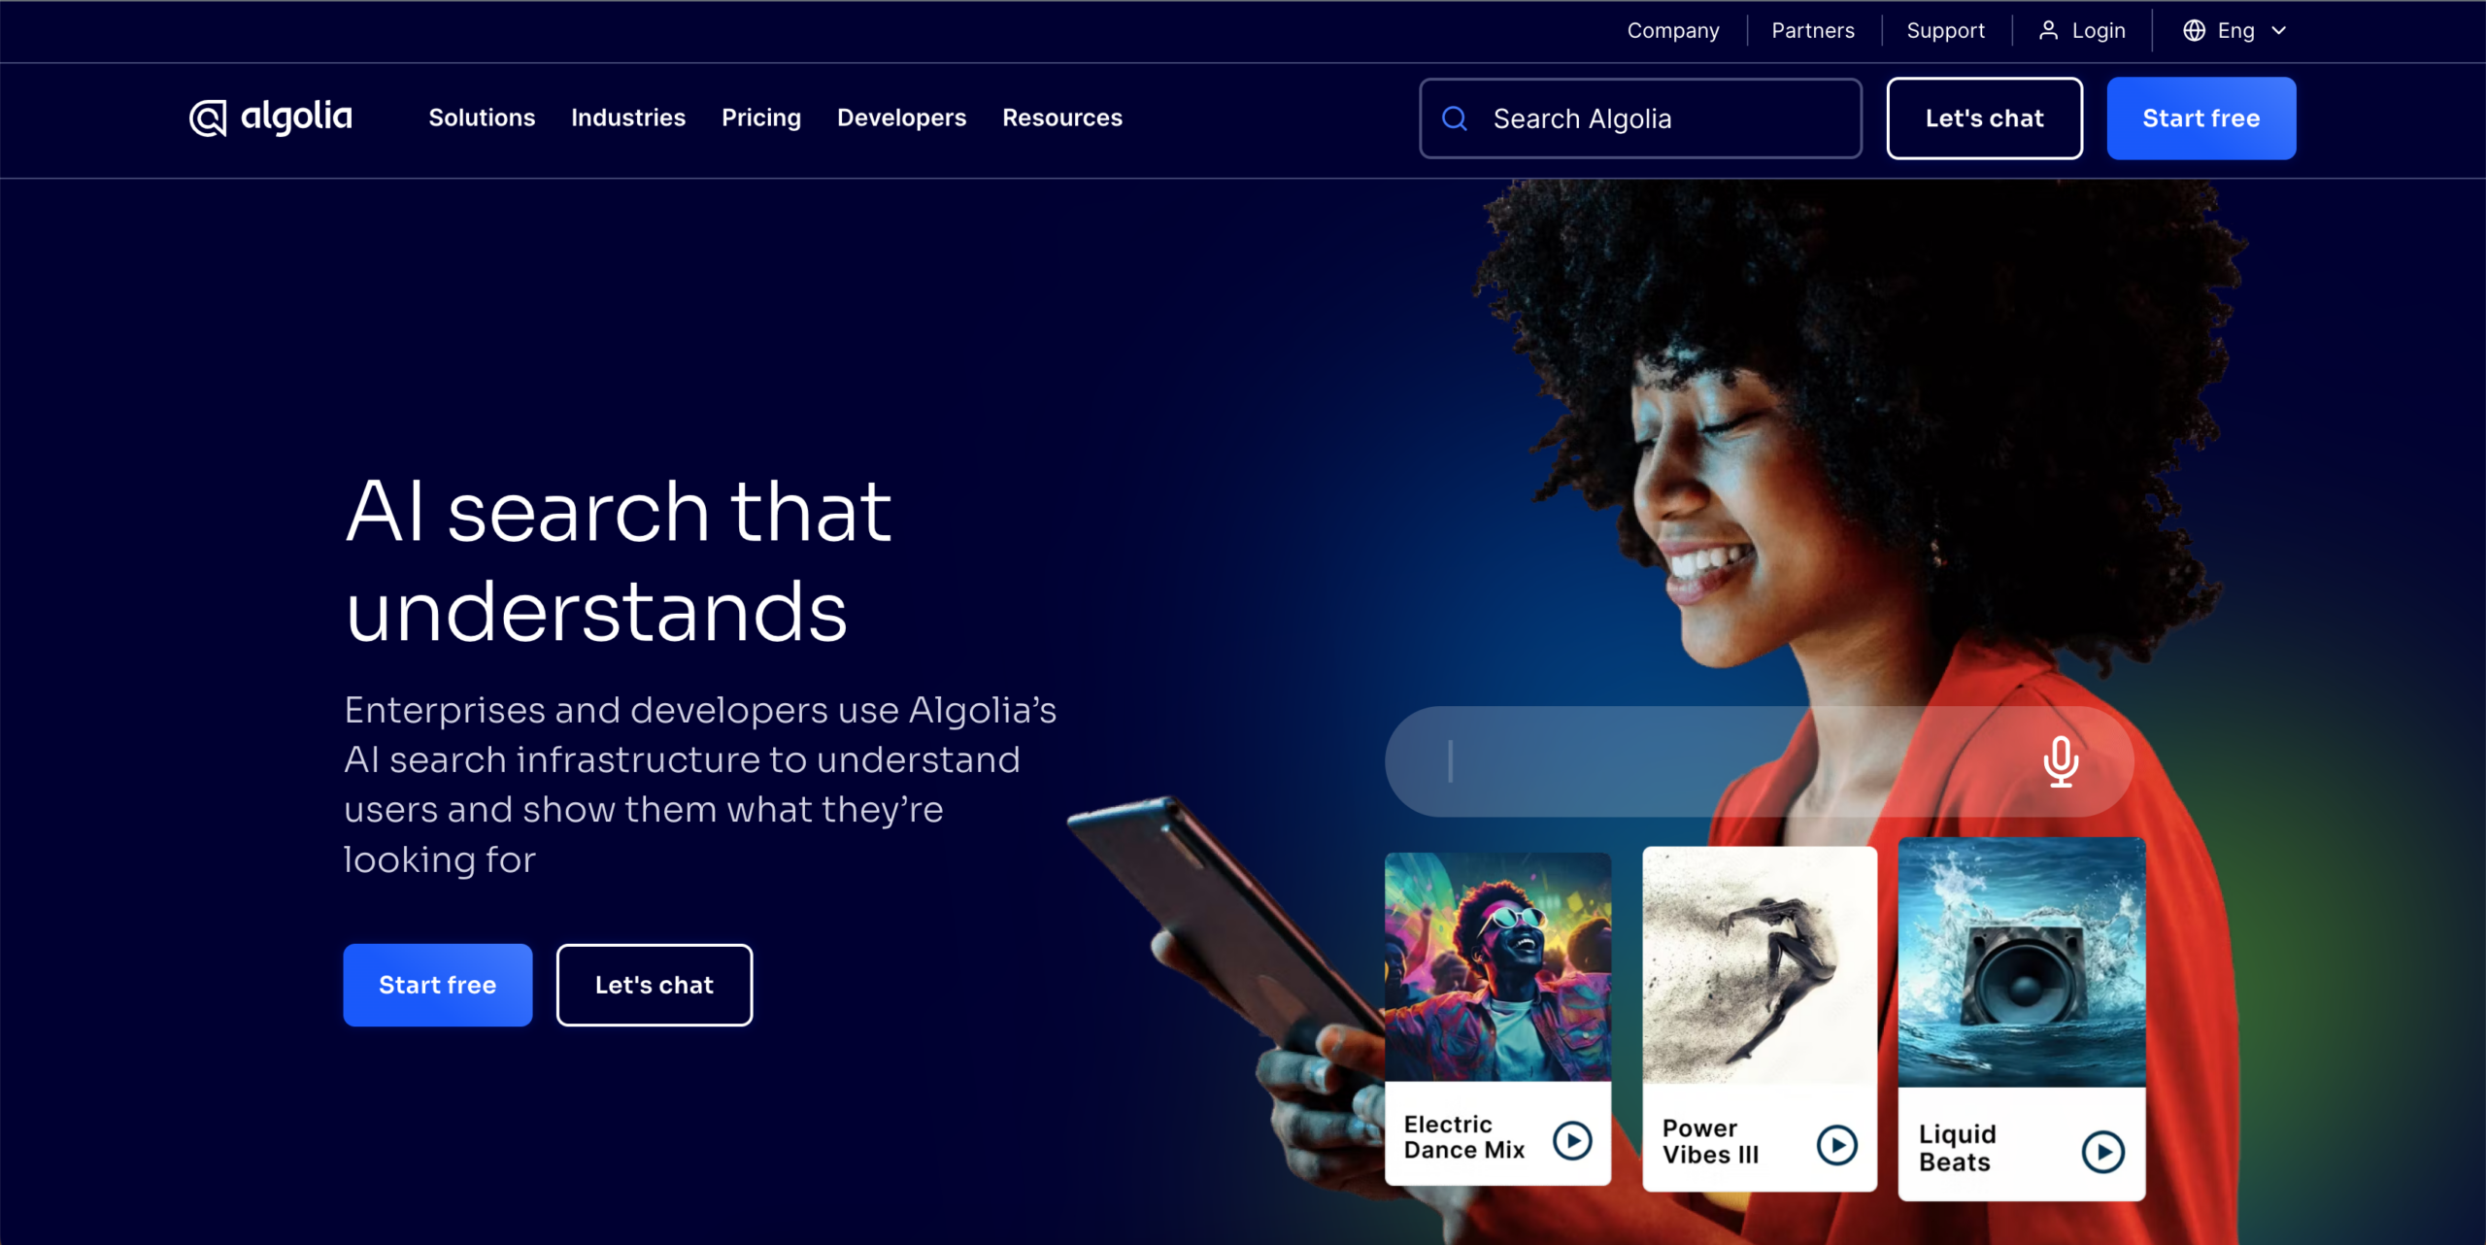Click the globe language icon
Screen dimensions: 2486x1245
pos(2194,31)
